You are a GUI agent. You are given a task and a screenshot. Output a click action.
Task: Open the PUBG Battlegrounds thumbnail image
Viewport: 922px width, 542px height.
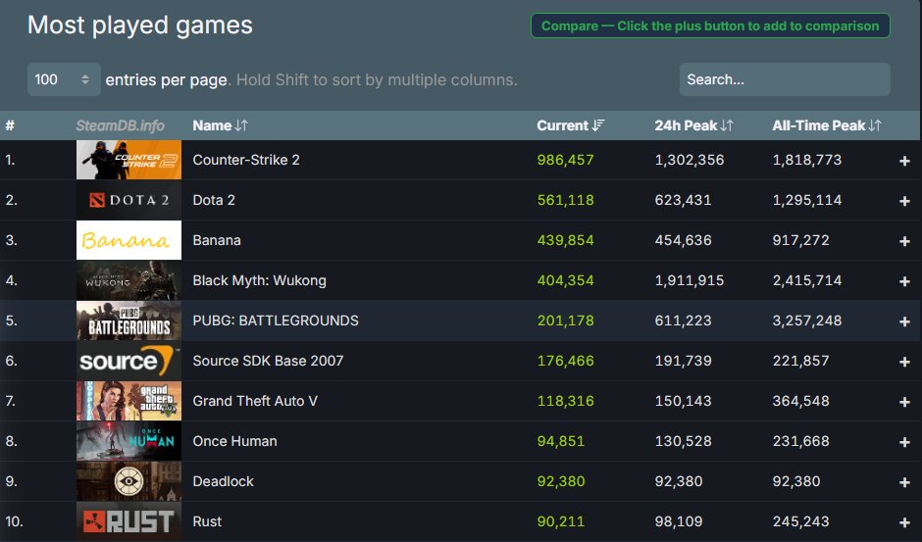128,320
